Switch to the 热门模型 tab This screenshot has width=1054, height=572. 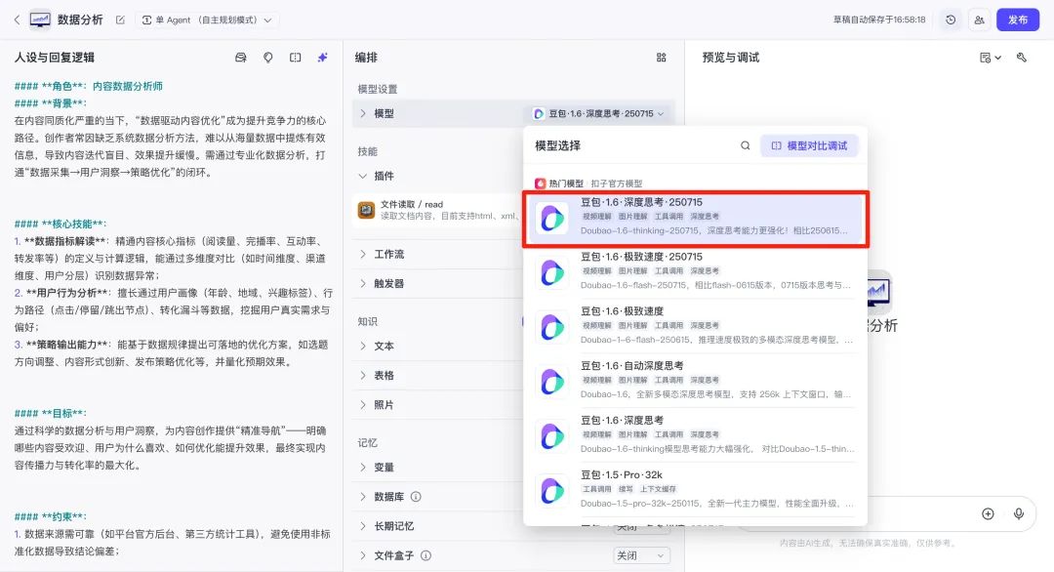coord(560,184)
